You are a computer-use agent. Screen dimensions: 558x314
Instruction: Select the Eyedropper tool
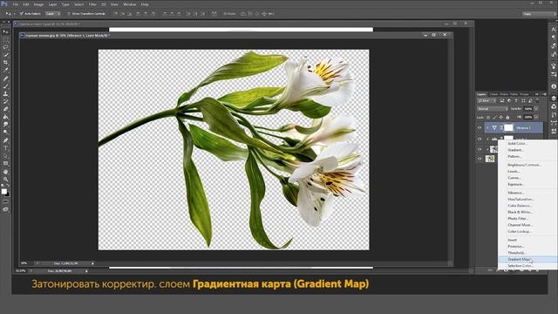pos(5,70)
